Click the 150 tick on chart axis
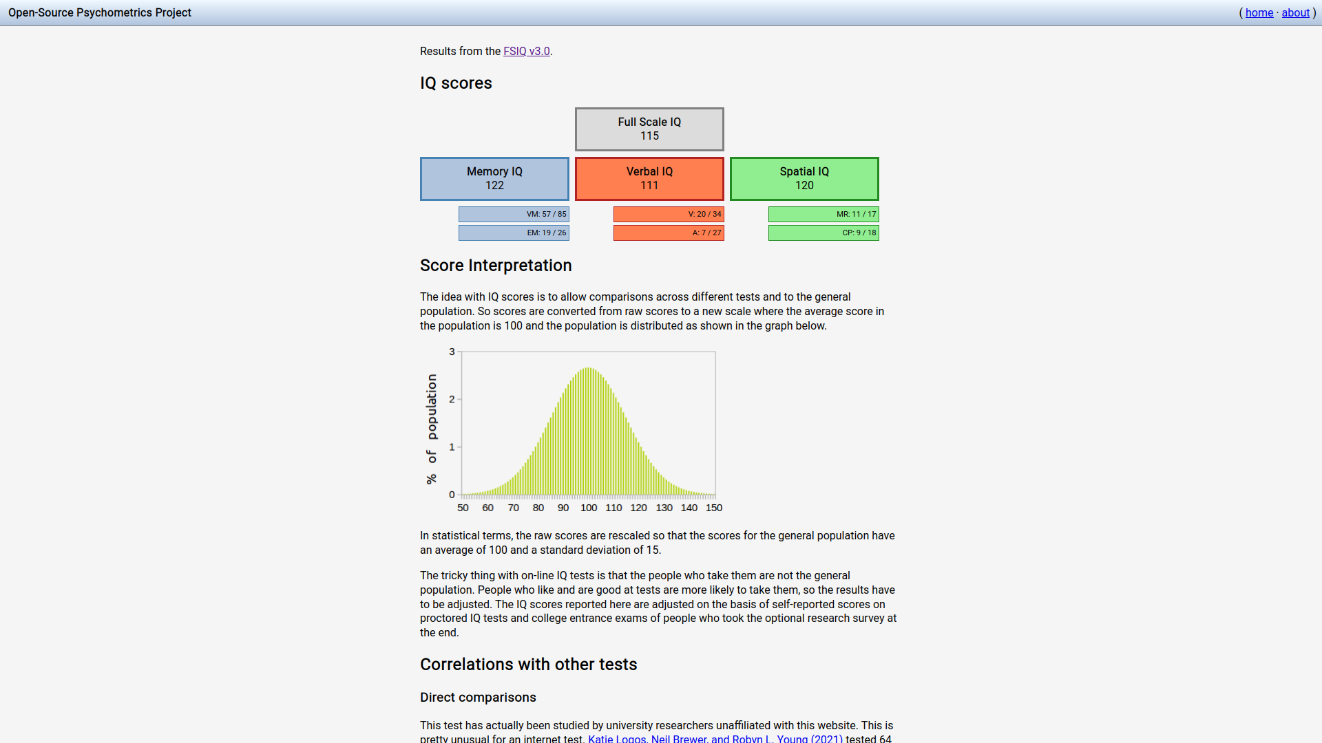Viewport: 1322px width, 743px height. pos(714,508)
